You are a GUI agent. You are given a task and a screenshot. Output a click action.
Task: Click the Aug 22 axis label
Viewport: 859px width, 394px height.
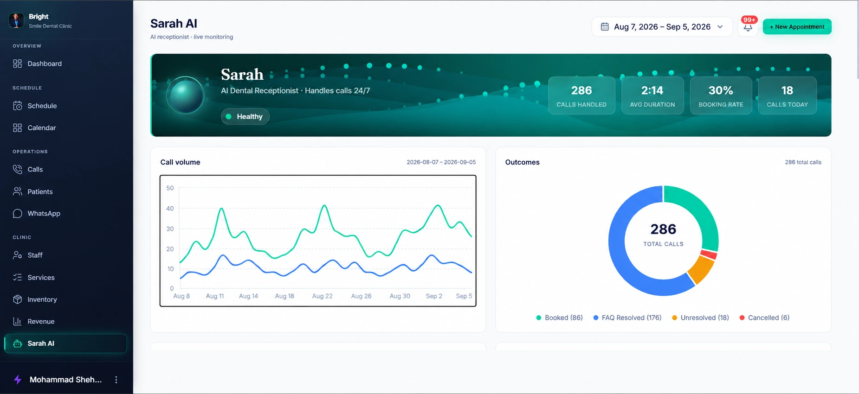(322, 296)
